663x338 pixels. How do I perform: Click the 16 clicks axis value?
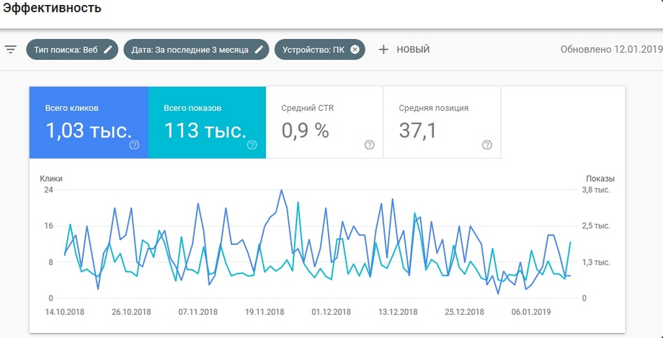click(48, 226)
